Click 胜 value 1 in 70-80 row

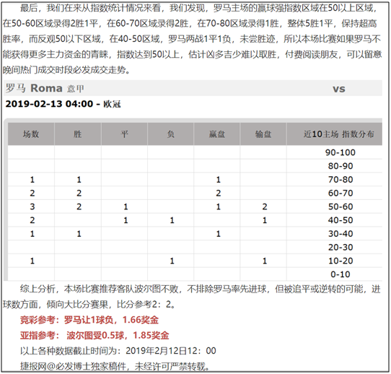tap(79, 179)
